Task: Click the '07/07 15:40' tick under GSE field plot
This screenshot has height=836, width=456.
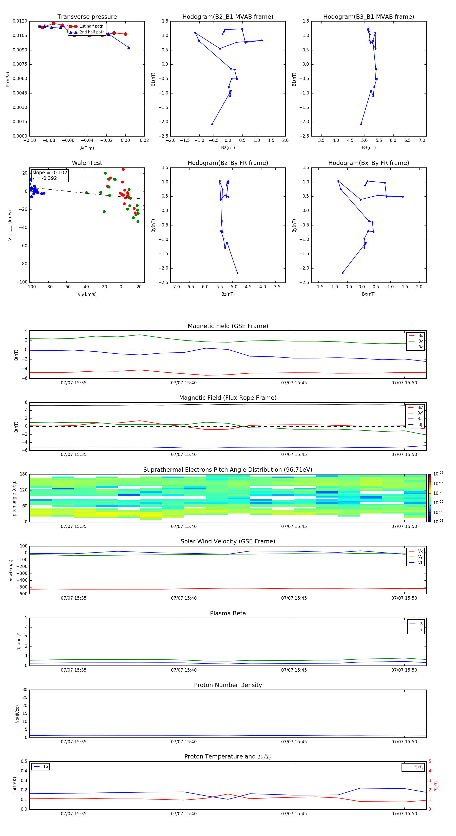Action: 184,383
